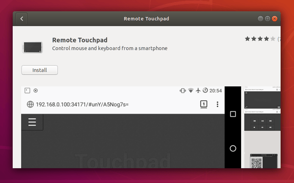Select the media controls thumbnail preview

tap(262, 120)
